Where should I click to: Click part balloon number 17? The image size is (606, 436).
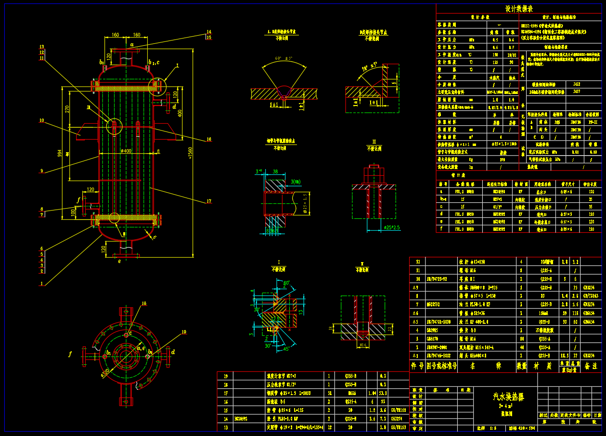[209, 201]
